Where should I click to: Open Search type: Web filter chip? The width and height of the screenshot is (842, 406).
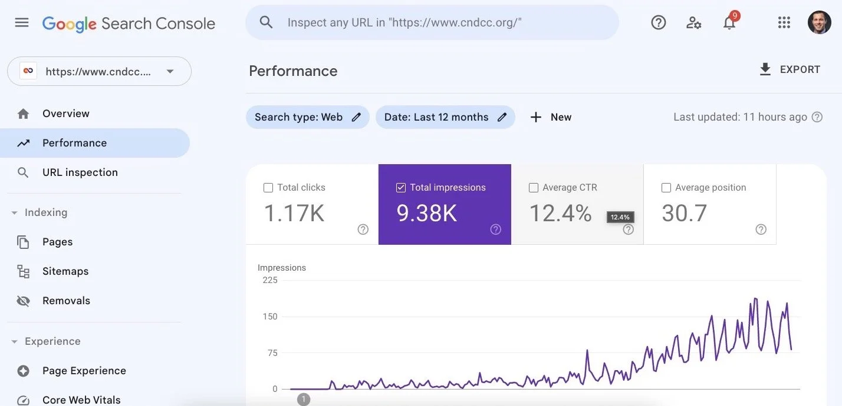[308, 117]
